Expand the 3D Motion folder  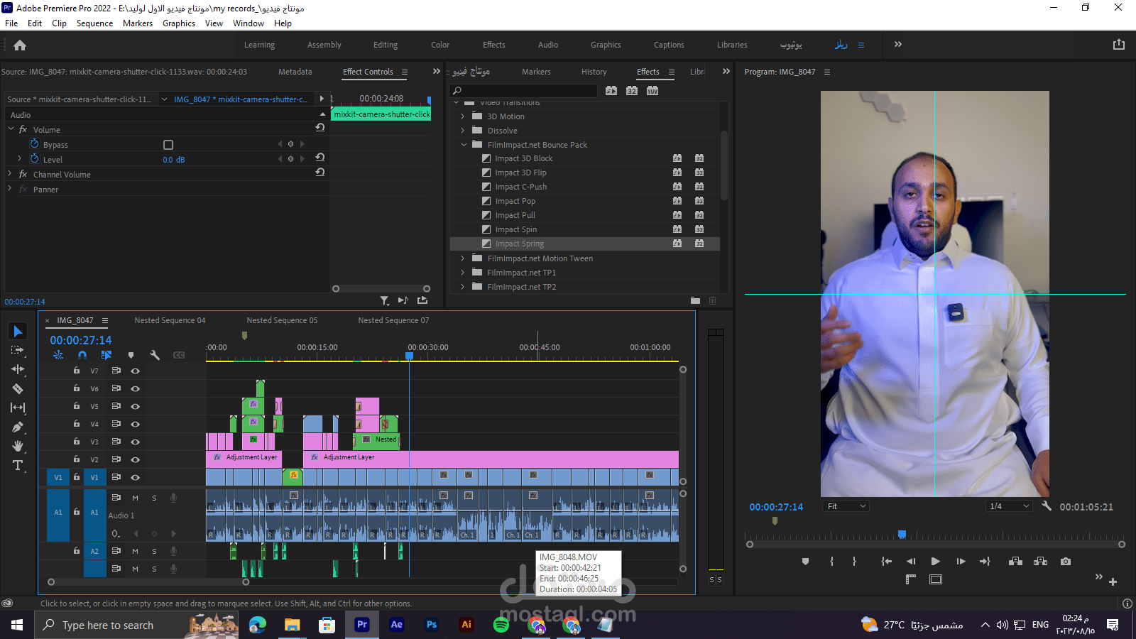pyautogui.click(x=463, y=116)
